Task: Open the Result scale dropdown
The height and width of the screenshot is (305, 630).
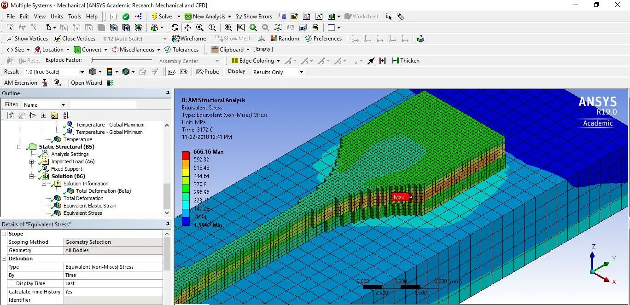Action: click(82, 72)
